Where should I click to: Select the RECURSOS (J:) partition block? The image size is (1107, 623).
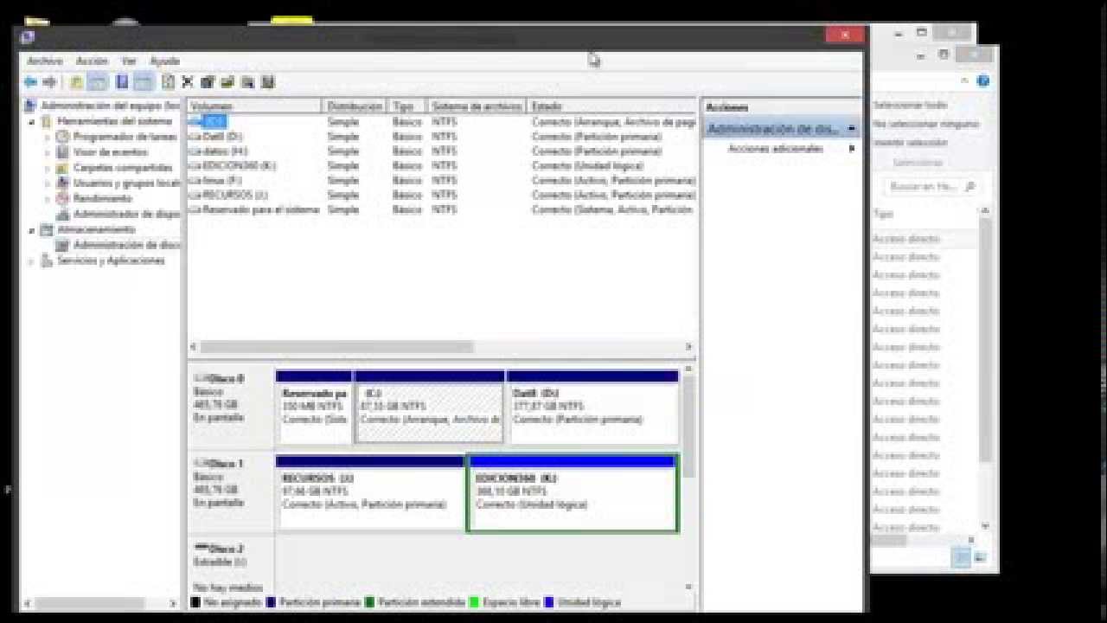[x=371, y=493]
